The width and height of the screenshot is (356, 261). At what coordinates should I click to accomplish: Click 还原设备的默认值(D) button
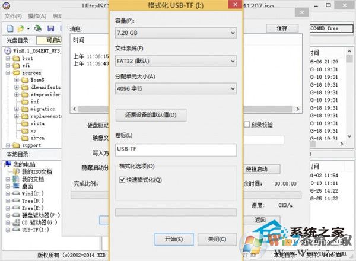coord(151,115)
